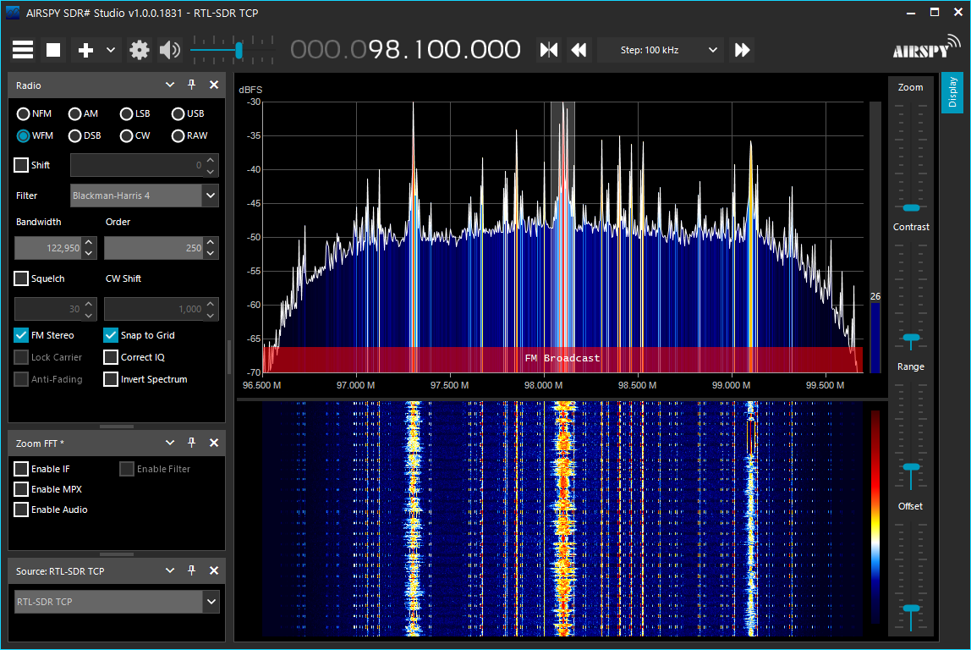The height and width of the screenshot is (650, 971).
Task: Disable FM Stereo
Action: [x=20, y=335]
